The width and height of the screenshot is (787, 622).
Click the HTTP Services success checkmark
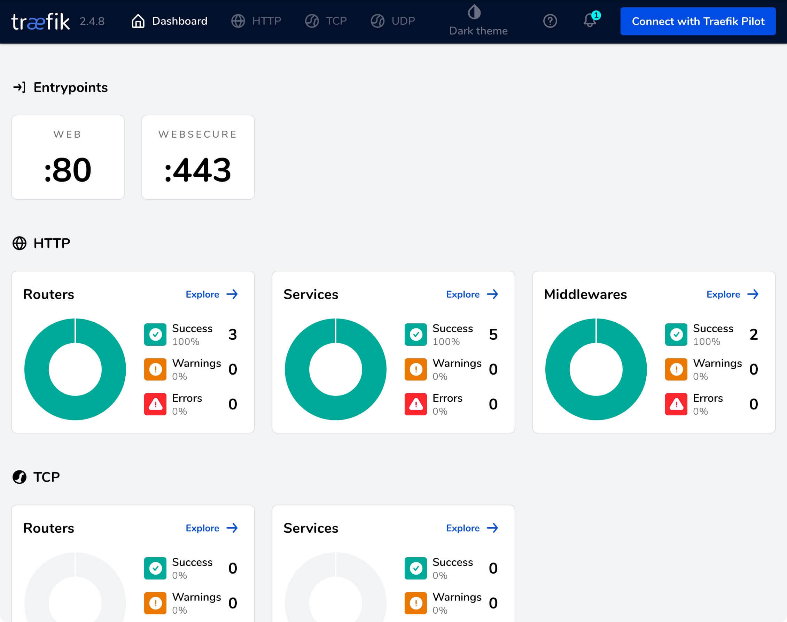416,334
